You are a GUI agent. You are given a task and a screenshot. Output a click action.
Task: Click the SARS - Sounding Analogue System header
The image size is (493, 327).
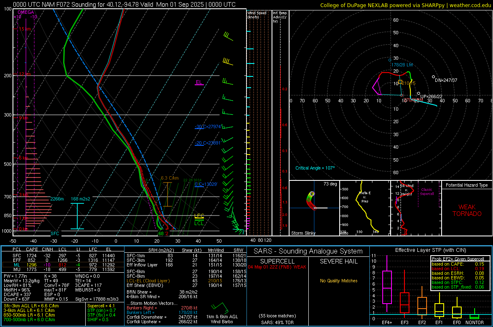(308, 251)
